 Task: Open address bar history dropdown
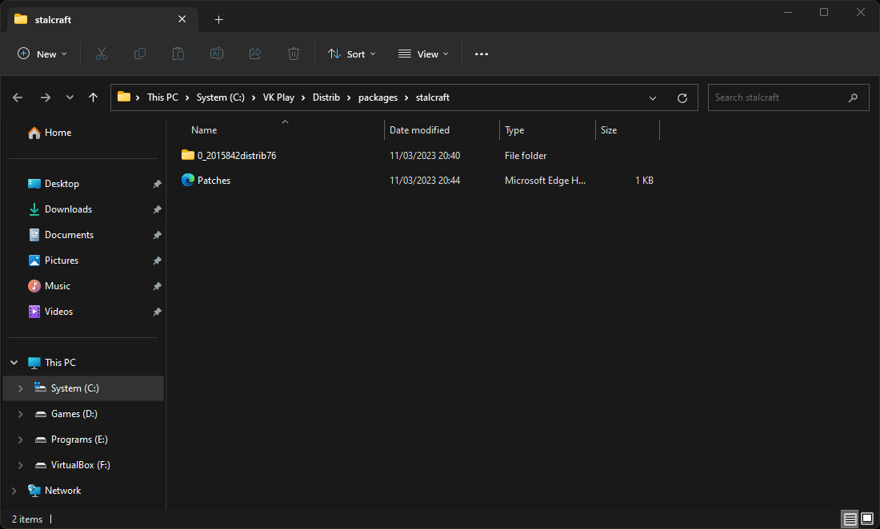click(x=653, y=98)
